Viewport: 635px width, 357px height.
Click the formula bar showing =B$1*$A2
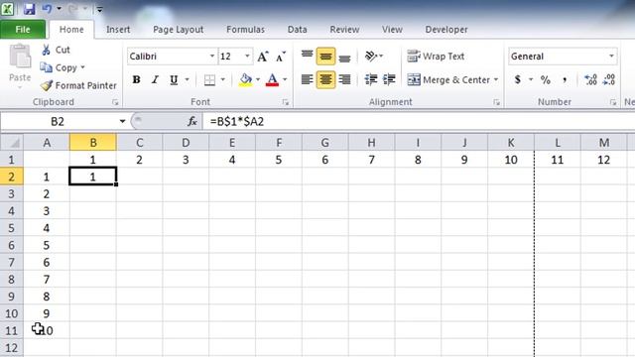pyautogui.click(x=419, y=121)
